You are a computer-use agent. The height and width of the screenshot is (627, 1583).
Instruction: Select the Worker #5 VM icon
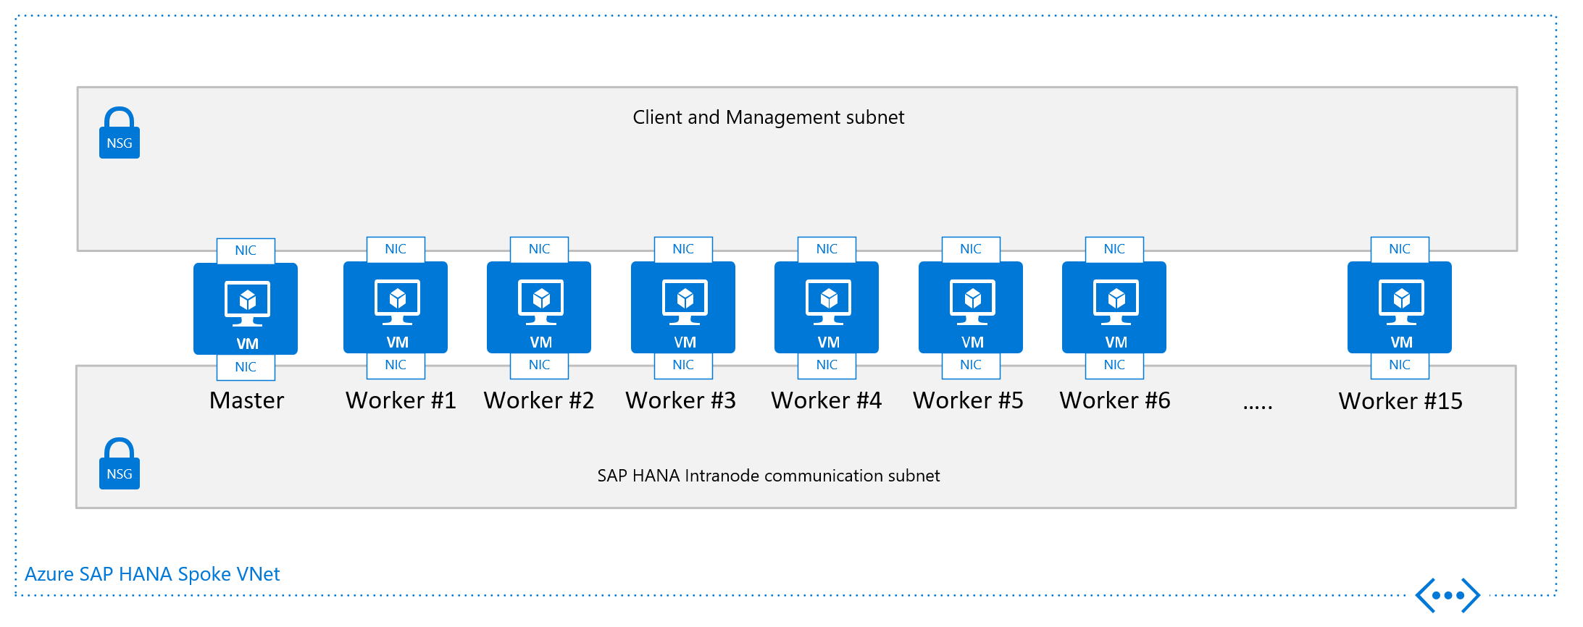pos(971,308)
